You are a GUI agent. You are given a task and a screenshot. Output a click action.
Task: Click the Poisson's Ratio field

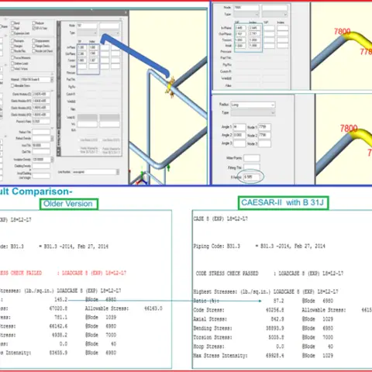coord(41,122)
